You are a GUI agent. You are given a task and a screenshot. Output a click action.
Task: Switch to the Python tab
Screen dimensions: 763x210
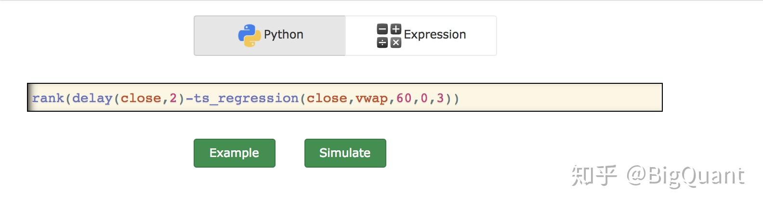pos(270,36)
